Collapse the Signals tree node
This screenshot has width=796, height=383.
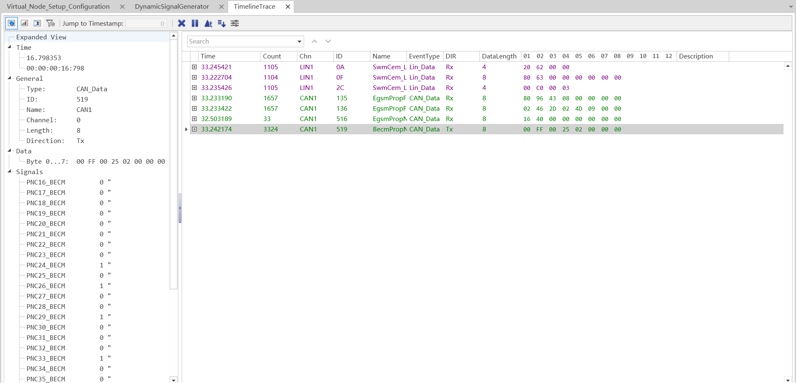coord(10,171)
